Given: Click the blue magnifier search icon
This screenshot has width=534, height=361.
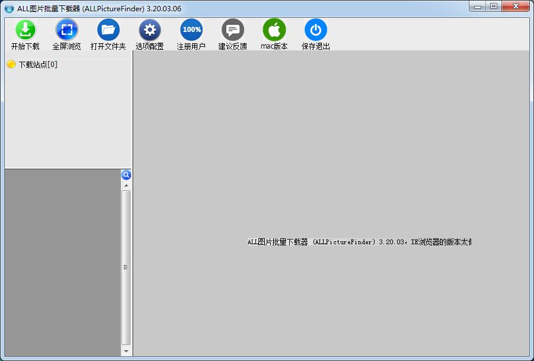Looking at the screenshot, I should point(126,175).
